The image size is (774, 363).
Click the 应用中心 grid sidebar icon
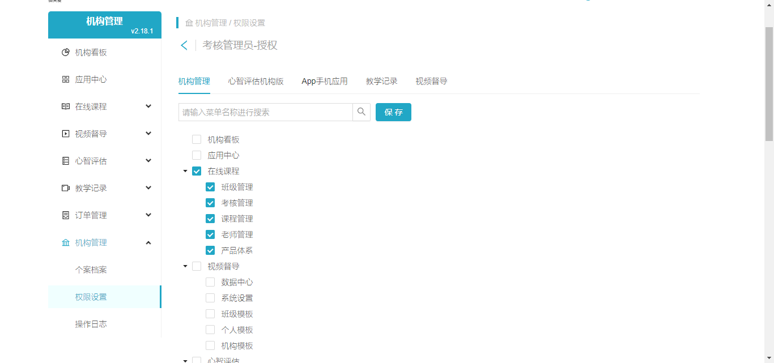point(66,80)
